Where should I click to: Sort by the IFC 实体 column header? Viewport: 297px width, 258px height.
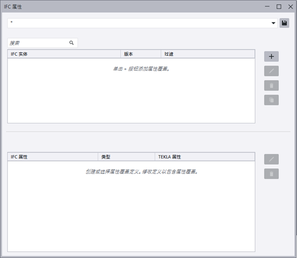pos(64,54)
